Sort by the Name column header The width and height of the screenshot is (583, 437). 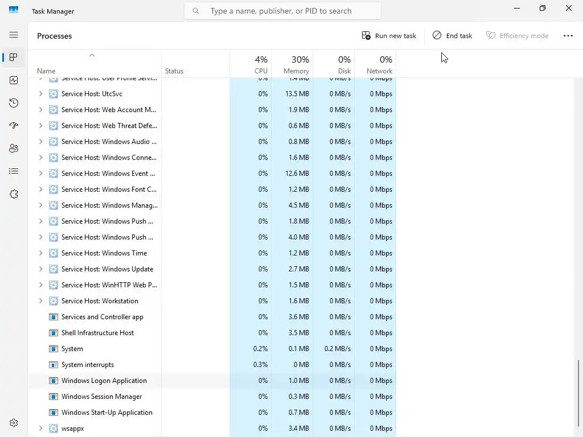coord(95,64)
